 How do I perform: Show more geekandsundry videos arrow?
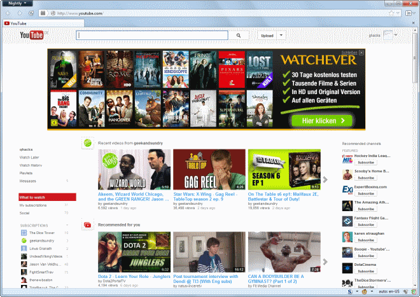[x=325, y=179]
